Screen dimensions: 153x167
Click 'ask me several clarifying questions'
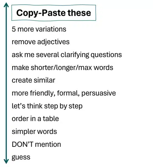(67, 55)
